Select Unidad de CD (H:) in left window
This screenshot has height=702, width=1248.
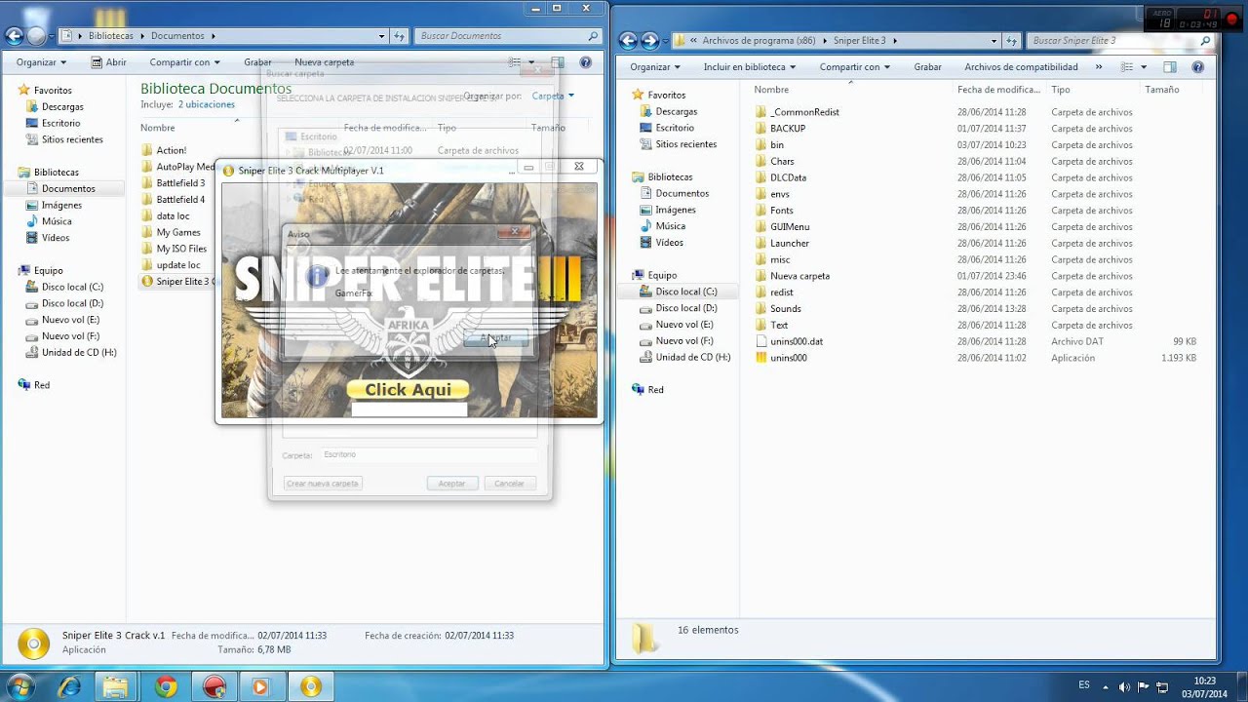[x=79, y=353]
